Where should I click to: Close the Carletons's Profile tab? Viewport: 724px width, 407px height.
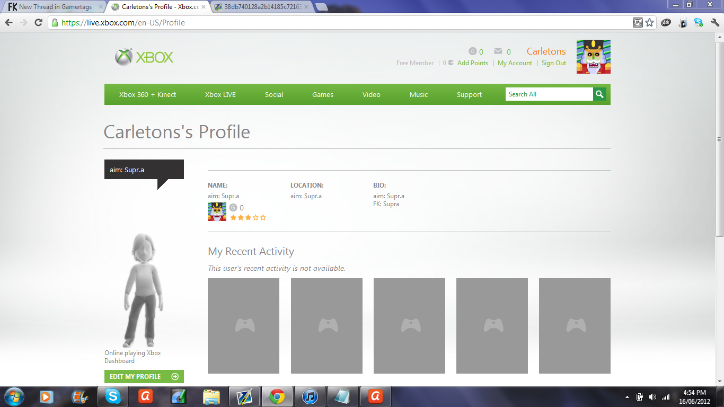tap(204, 7)
